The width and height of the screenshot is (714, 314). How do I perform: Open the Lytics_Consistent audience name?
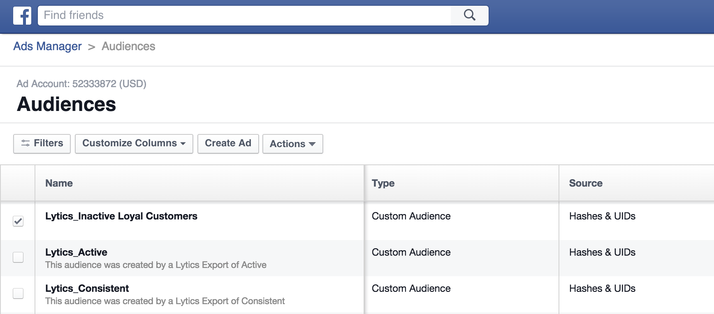[x=87, y=289]
